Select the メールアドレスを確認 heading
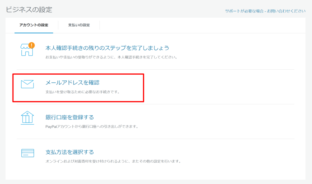 [x=72, y=83]
